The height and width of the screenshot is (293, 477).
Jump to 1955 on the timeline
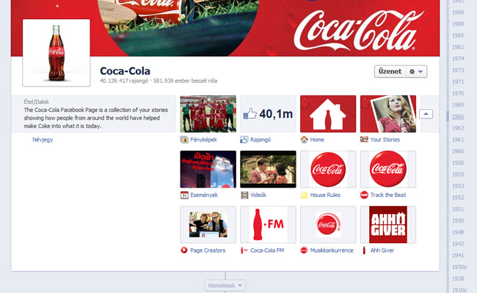pyautogui.click(x=458, y=174)
